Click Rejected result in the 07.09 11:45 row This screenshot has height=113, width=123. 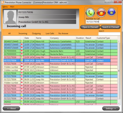(x=89, y=67)
